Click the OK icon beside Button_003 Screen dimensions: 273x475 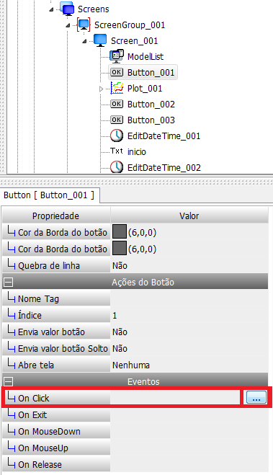click(x=117, y=120)
